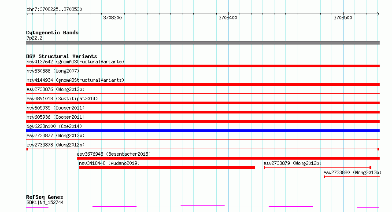Click the magenta SDK1 gene intron line

click(x=203, y=206)
